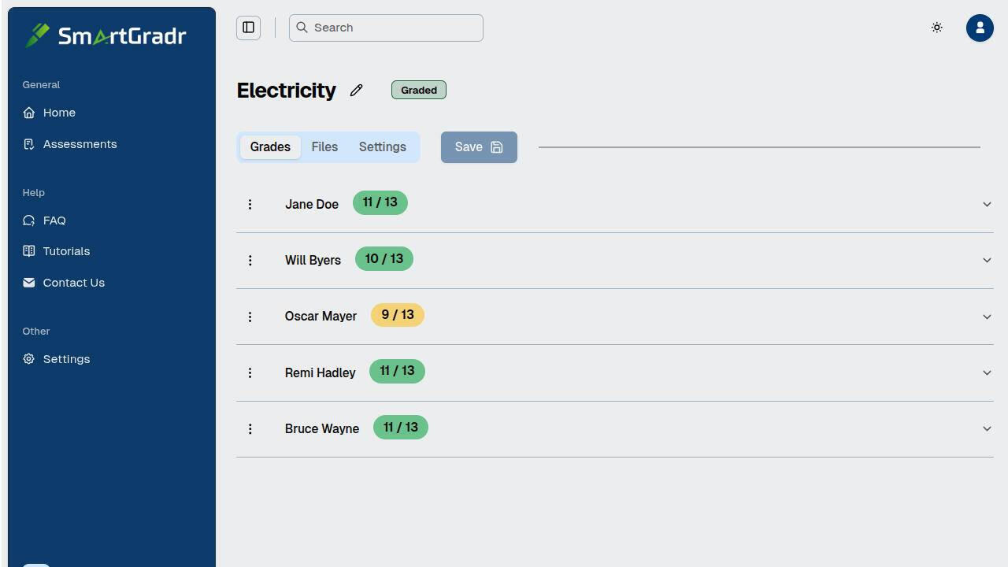This screenshot has width=1008, height=567.
Task: Switch to the Files tab
Action: pyautogui.click(x=324, y=147)
